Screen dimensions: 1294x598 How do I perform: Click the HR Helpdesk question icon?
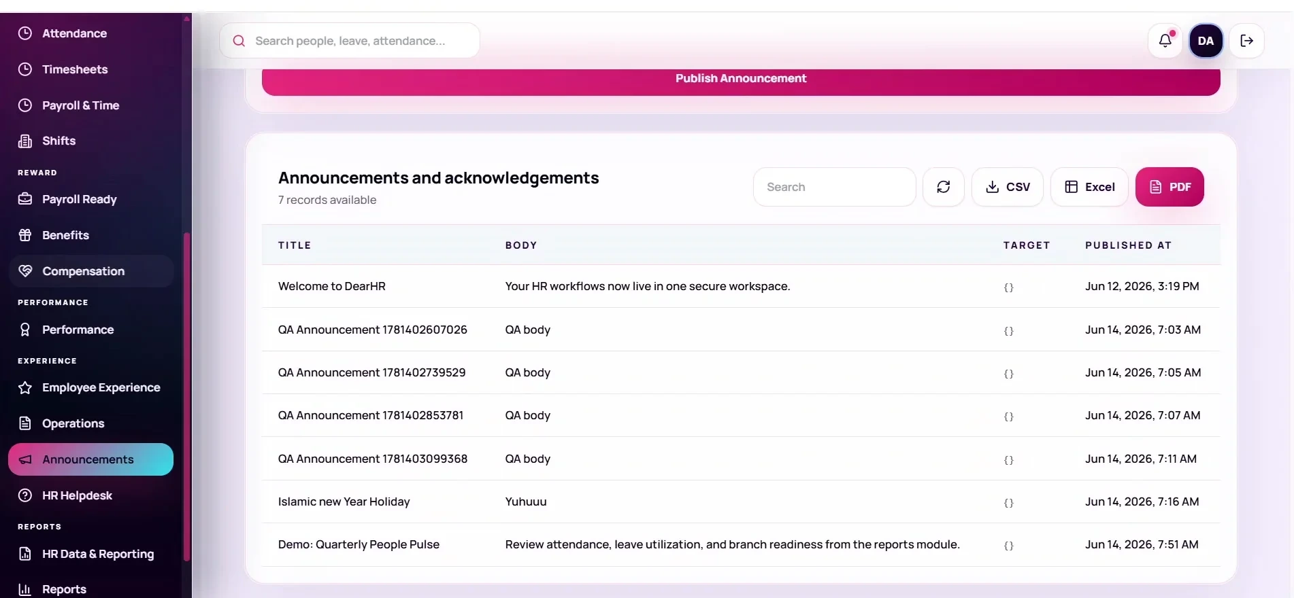point(25,495)
